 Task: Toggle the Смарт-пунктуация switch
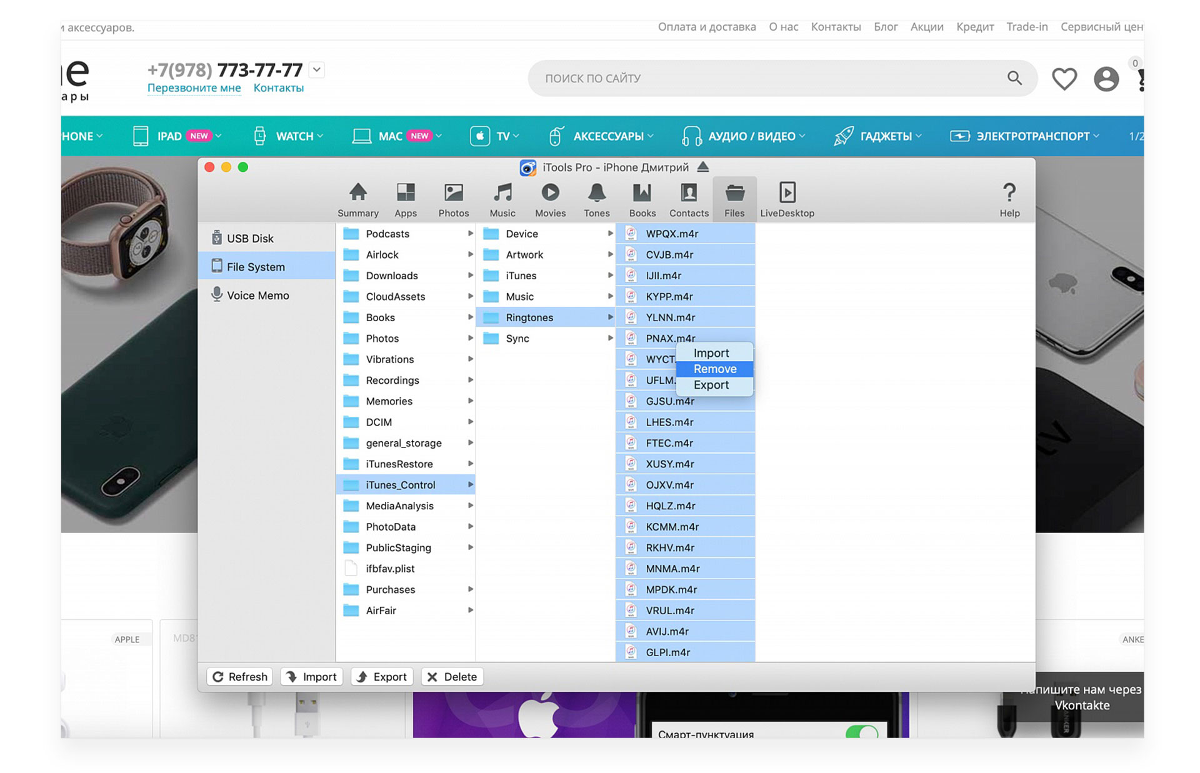pos(862,732)
